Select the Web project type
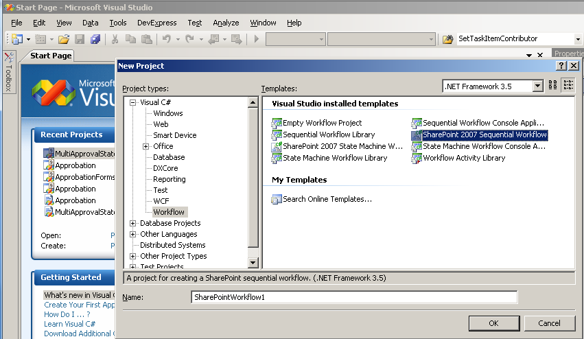 (161, 124)
